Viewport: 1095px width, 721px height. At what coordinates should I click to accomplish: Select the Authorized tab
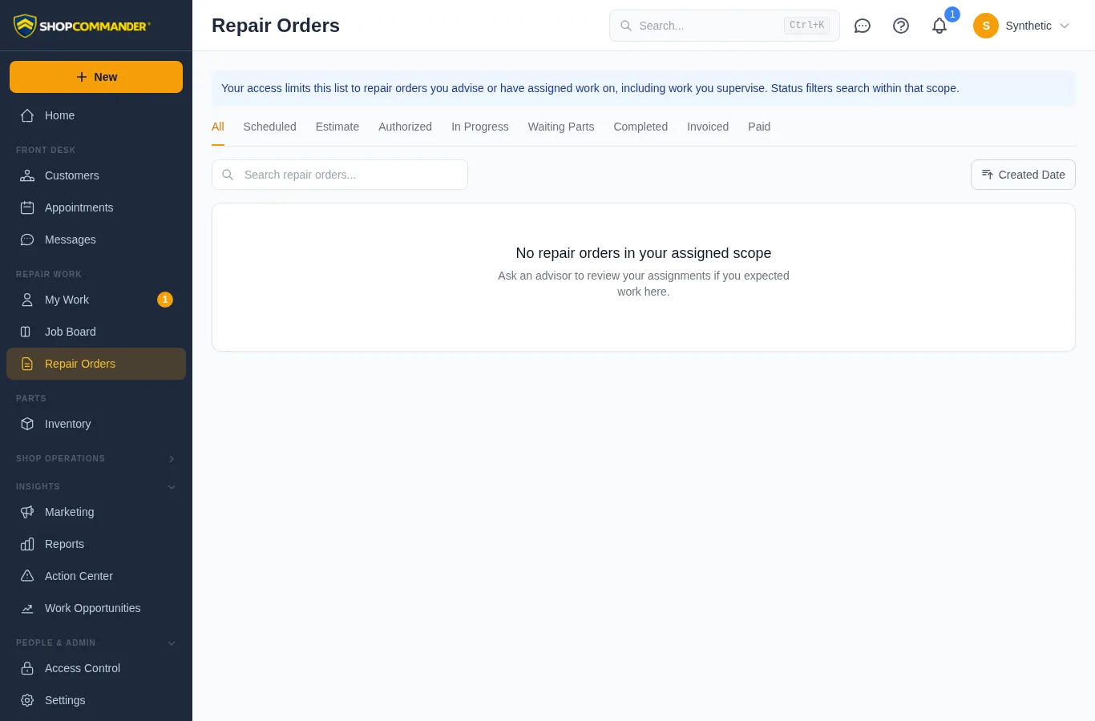tap(406, 127)
